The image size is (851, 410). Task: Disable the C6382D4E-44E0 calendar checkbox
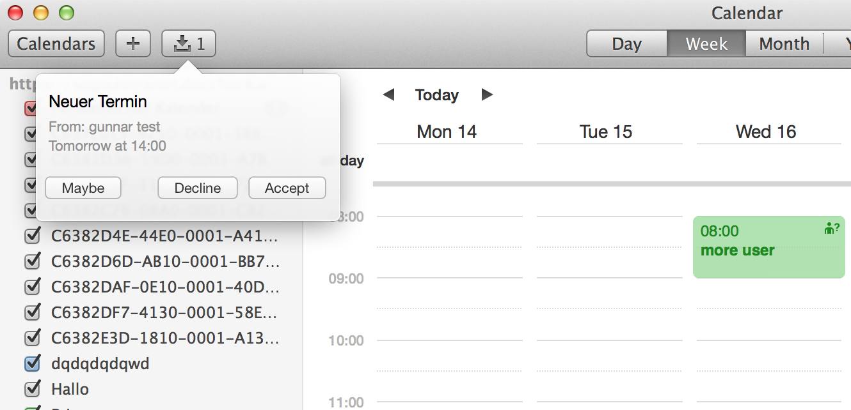(32, 236)
